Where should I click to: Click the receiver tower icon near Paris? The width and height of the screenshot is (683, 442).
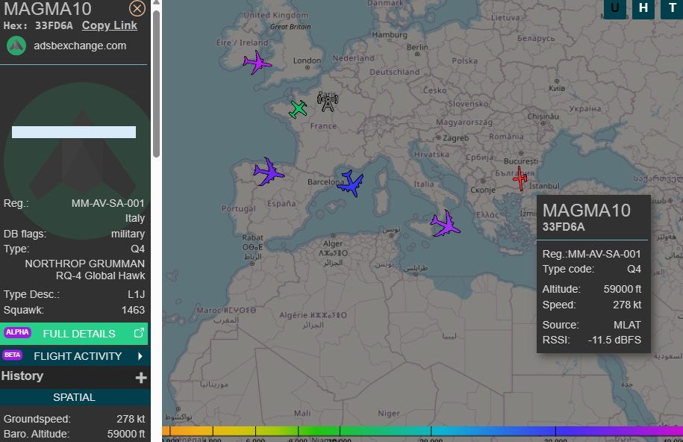tap(328, 103)
